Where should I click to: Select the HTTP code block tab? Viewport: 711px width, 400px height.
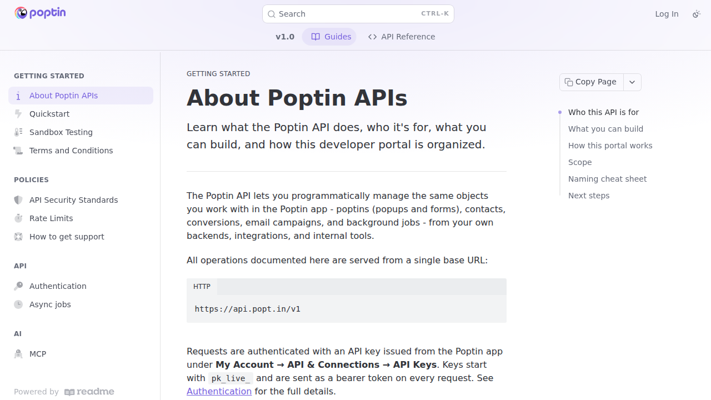click(x=202, y=287)
